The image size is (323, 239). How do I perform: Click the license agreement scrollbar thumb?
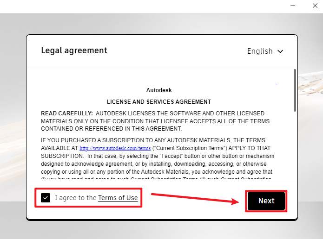(x=295, y=90)
